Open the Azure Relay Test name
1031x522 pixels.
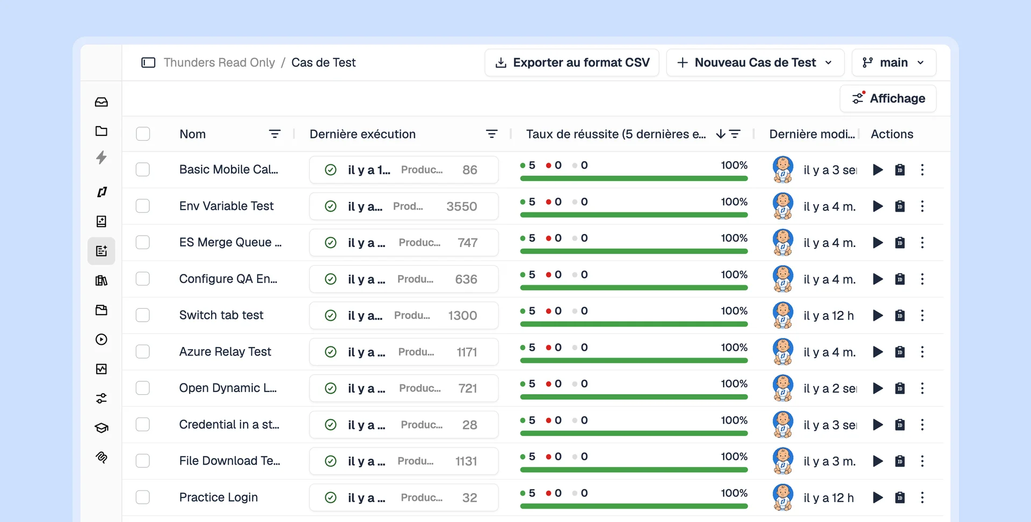225,352
